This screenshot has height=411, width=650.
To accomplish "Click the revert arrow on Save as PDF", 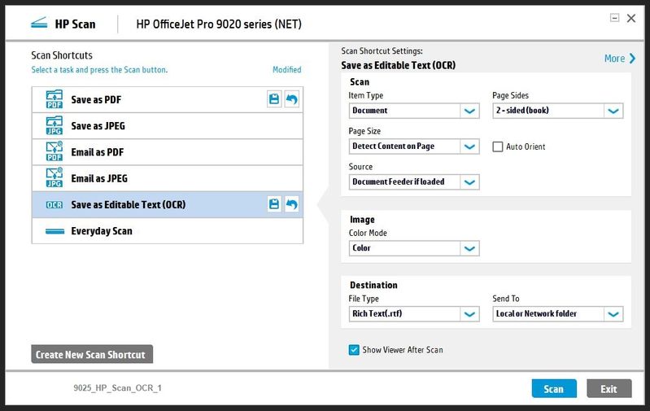I will coord(290,99).
